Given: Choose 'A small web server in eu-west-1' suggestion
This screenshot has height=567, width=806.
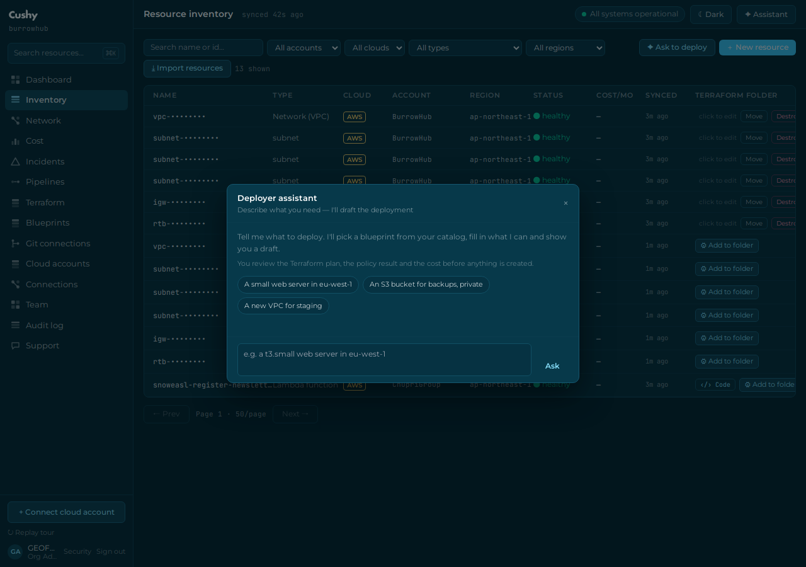Looking at the screenshot, I should 298,285.
